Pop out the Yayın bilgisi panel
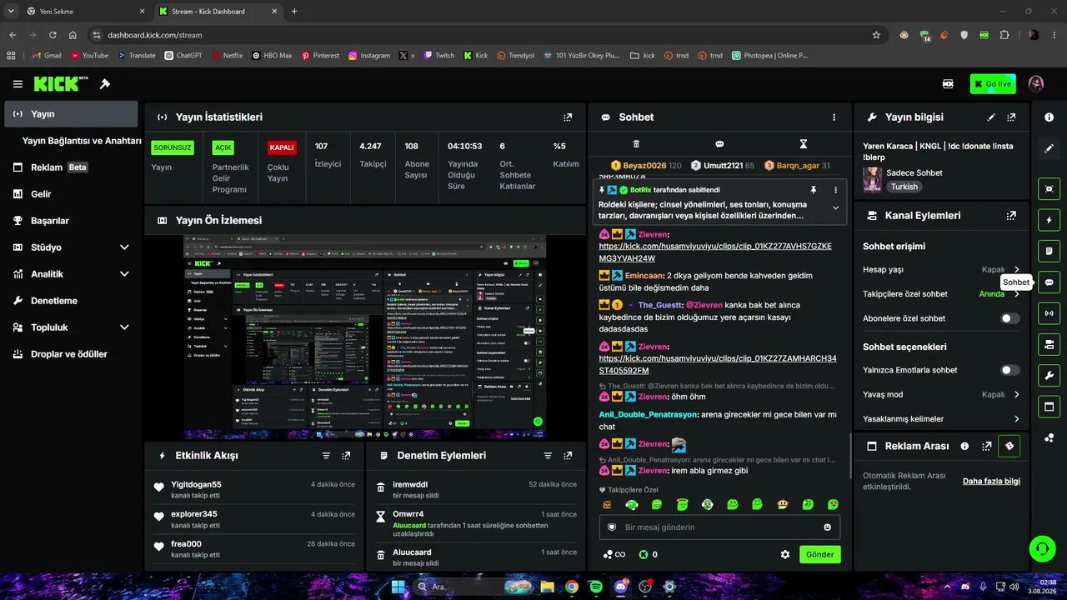Screen dimensions: 1067x600 point(1011,117)
